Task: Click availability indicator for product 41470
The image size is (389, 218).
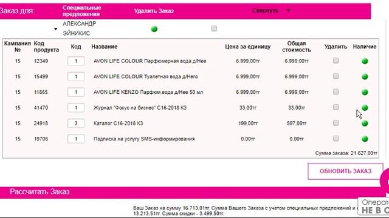Action: point(365,108)
